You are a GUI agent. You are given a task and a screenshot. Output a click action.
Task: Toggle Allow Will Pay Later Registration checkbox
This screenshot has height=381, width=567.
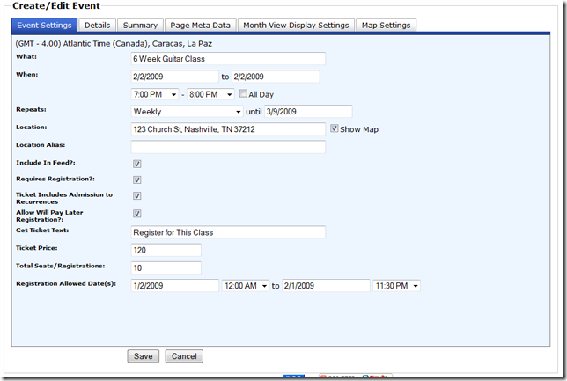pyautogui.click(x=136, y=213)
